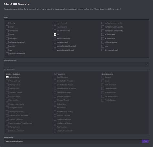Check Send Messages in Threads permission
This screenshot has width=153, height=147.
55,89
